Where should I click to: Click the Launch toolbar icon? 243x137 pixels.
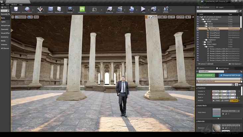[x=153, y=9]
